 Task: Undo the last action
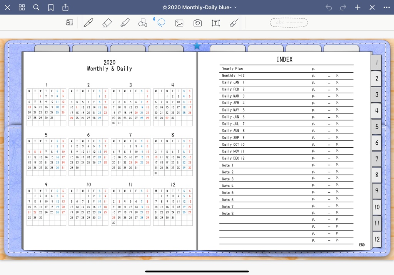329,8
